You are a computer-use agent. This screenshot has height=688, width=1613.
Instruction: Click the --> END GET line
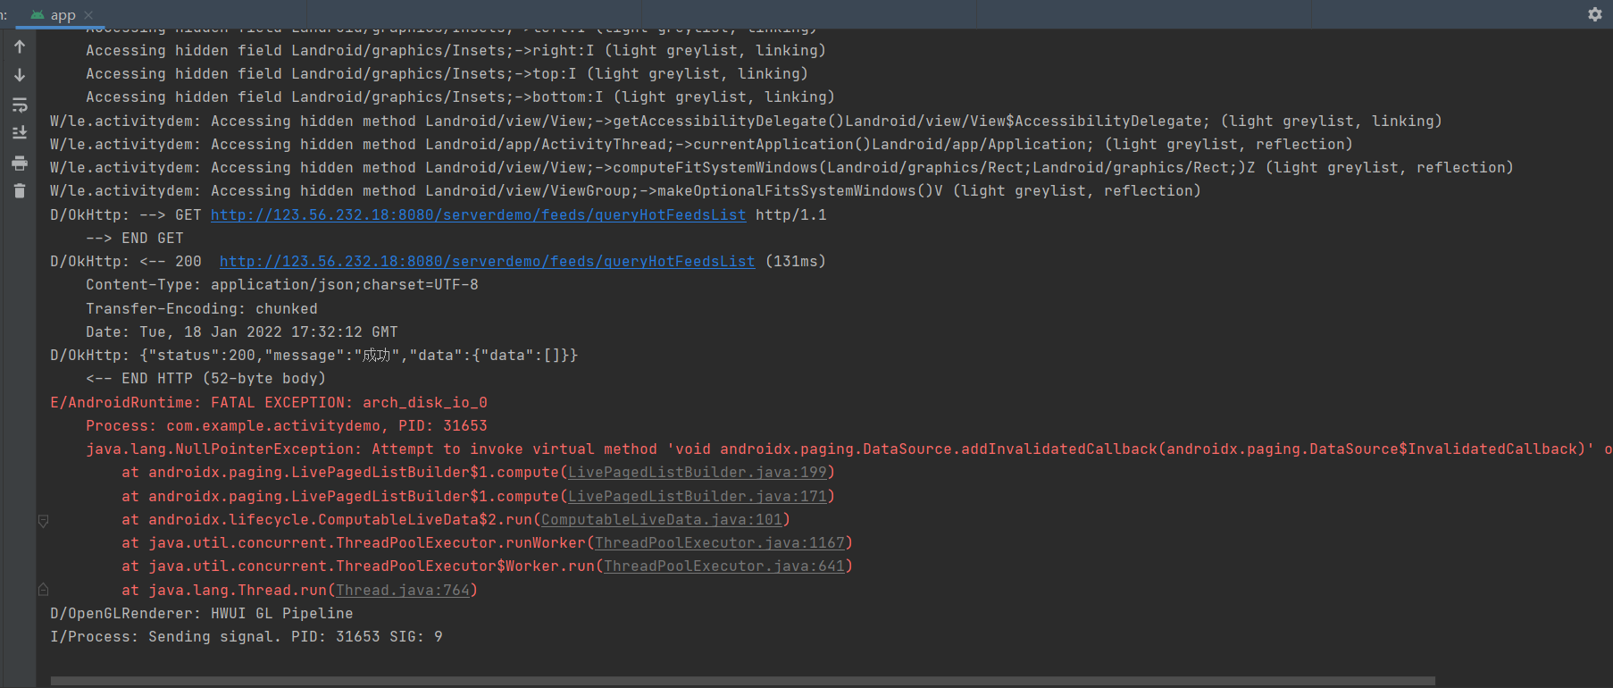click(x=135, y=238)
